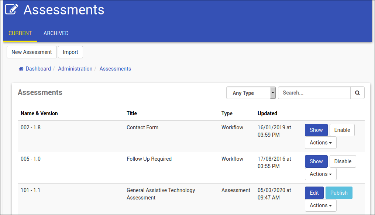Edit the General Assistive Technology Assessment
This screenshot has width=375, height=215.
(314, 193)
